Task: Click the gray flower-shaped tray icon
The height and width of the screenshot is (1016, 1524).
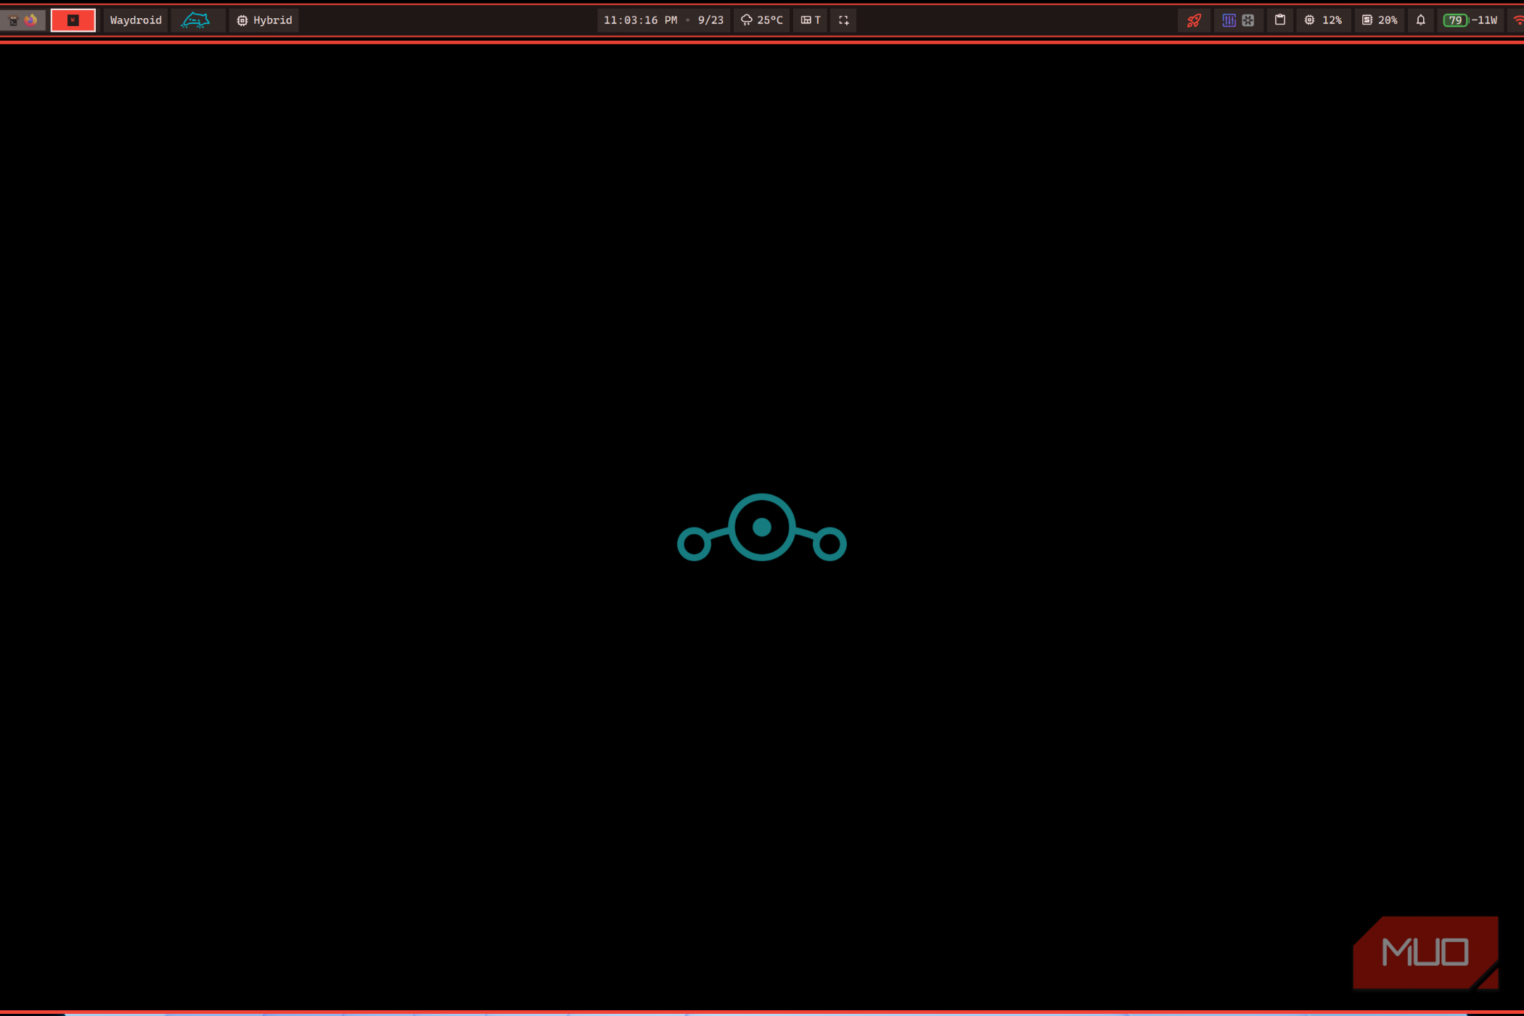Action: coord(1248,20)
